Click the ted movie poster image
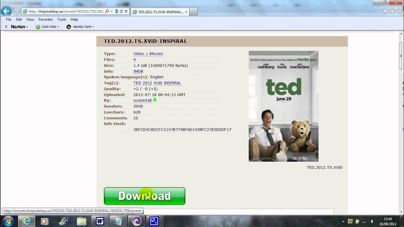 [x=283, y=106]
